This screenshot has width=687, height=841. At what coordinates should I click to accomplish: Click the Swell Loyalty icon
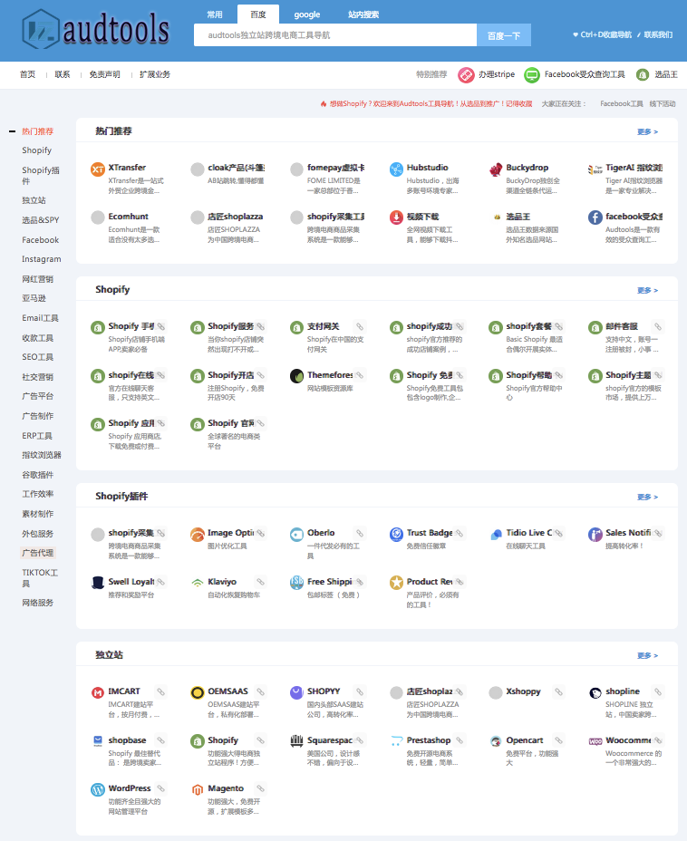[x=98, y=583]
